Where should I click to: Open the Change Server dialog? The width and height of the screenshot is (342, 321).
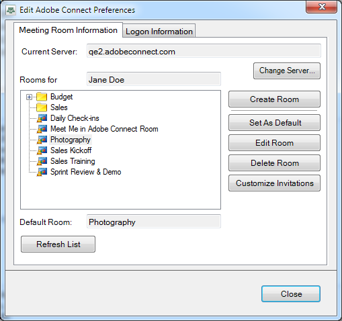click(287, 71)
